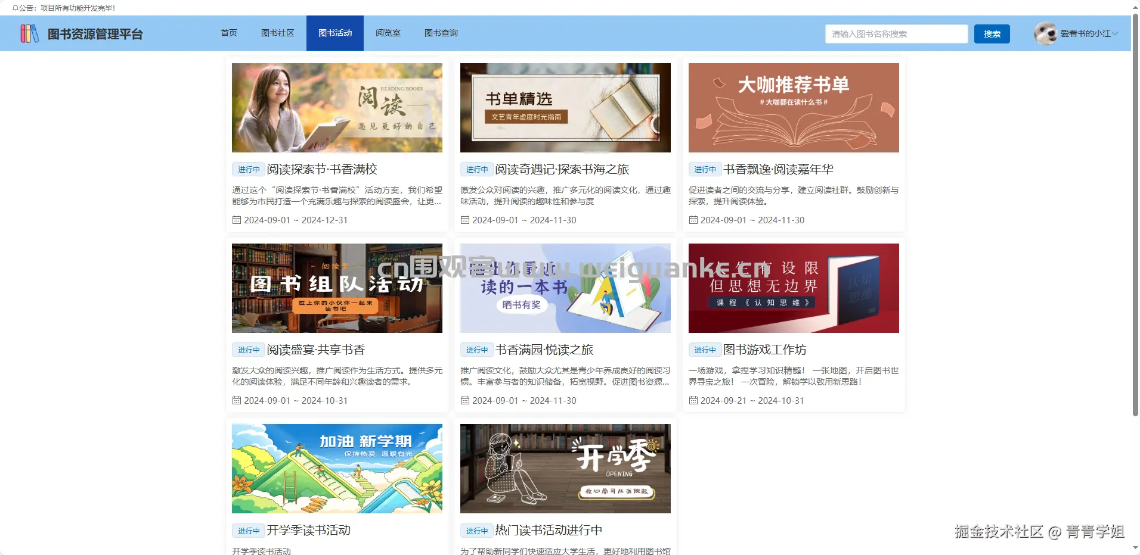
Task: Open the 阅读奇遇记·探索书海之旅 activity title
Action: pyautogui.click(x=562, y=170)
